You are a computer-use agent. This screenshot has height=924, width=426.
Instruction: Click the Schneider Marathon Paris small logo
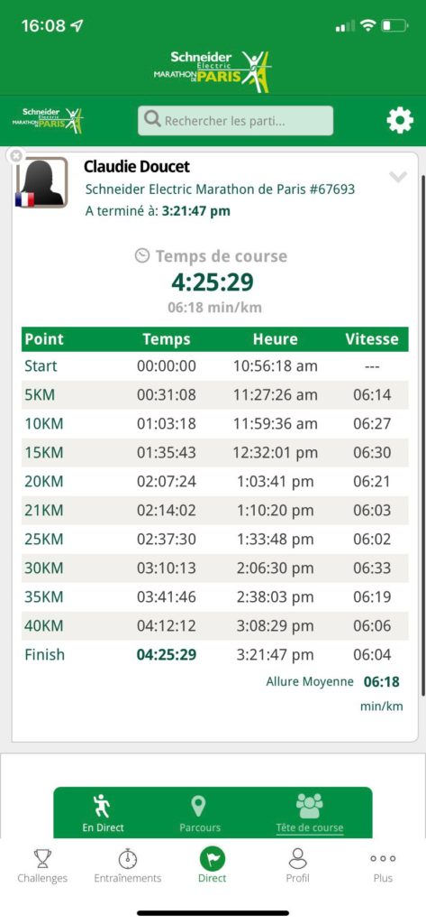coord(48,120)
